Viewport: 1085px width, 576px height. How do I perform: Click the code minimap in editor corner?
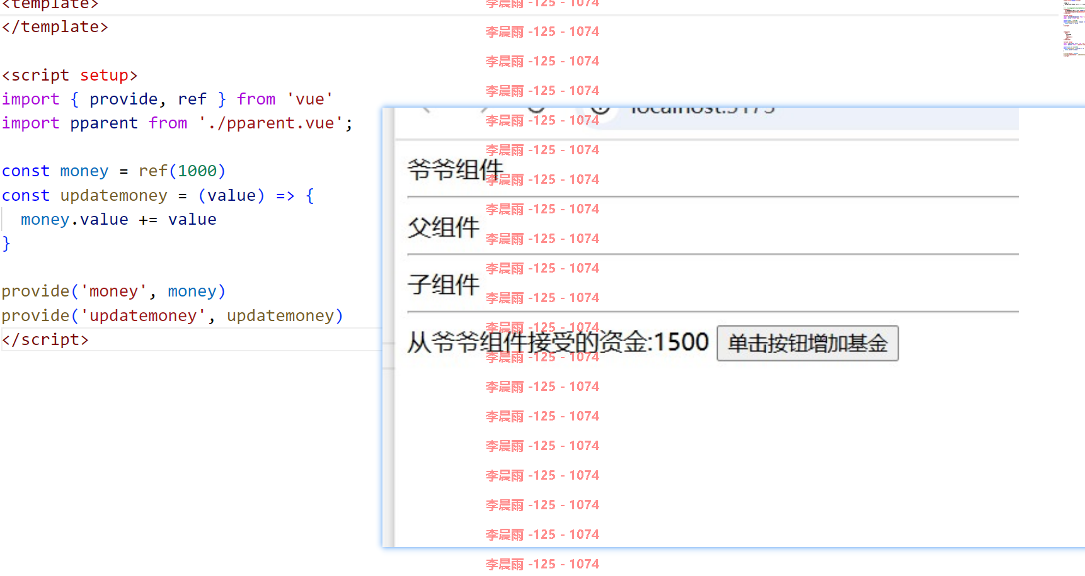point(1073,28)
